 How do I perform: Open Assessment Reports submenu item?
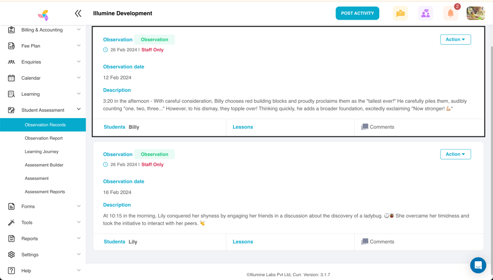pyautogui.click(x=45, y=192)
